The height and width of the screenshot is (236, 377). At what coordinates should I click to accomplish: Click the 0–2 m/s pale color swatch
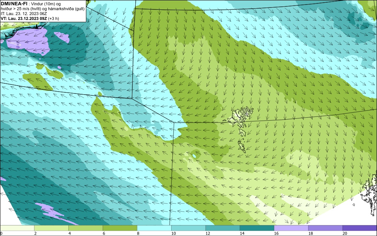(x=17, y=228)
